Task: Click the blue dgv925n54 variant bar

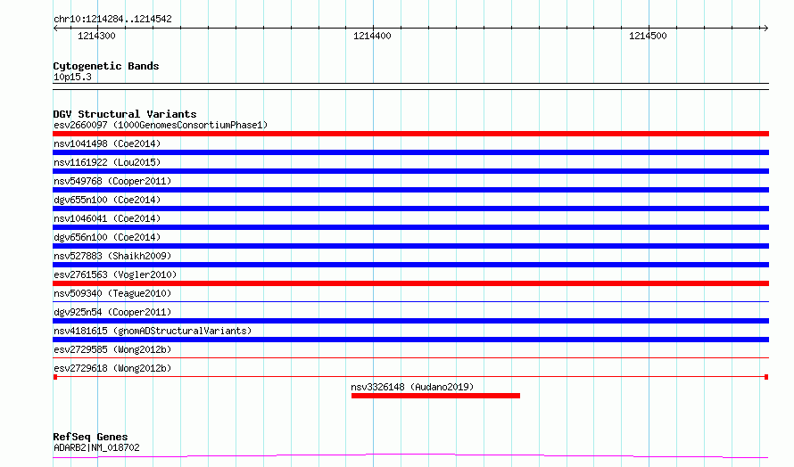Action: pyautogui.click(x=410, y=321)
